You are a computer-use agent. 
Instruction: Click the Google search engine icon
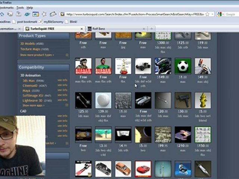click(219, 14)
